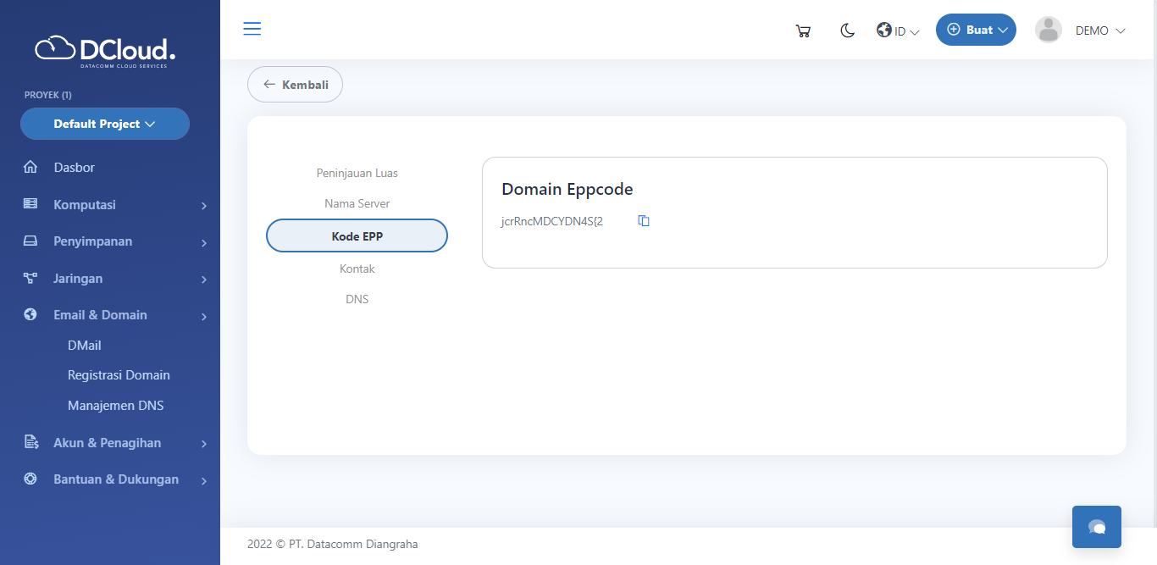Screen dimensions: 1157x565
Task: Click the Kembali back button
Action: pos(295,85)
